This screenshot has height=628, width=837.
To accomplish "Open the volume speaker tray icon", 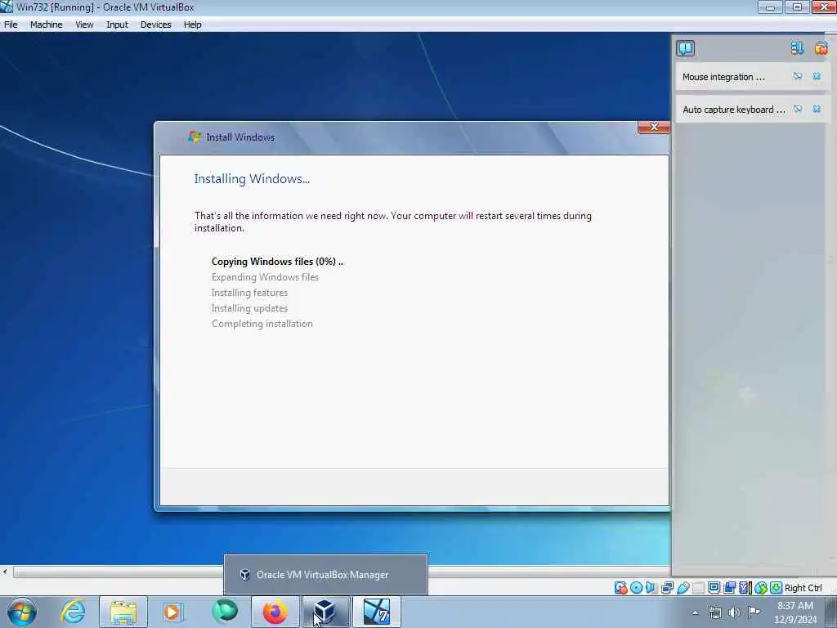I will 735,612.
